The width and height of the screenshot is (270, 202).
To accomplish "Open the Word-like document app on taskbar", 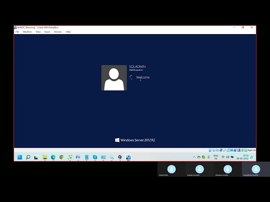I will (78, 157).
